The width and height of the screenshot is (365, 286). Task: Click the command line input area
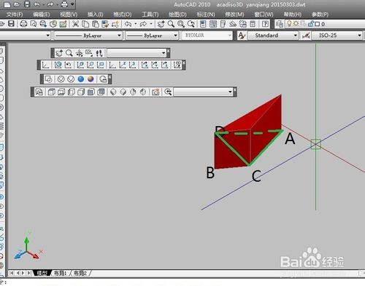coord(182,282)
